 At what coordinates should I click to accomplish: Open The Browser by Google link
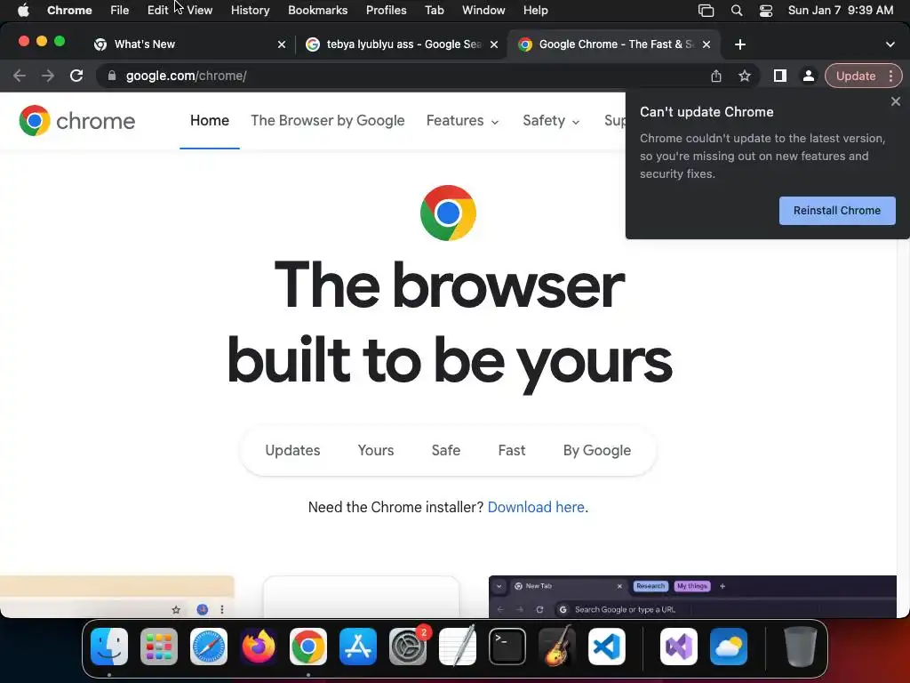327,120
